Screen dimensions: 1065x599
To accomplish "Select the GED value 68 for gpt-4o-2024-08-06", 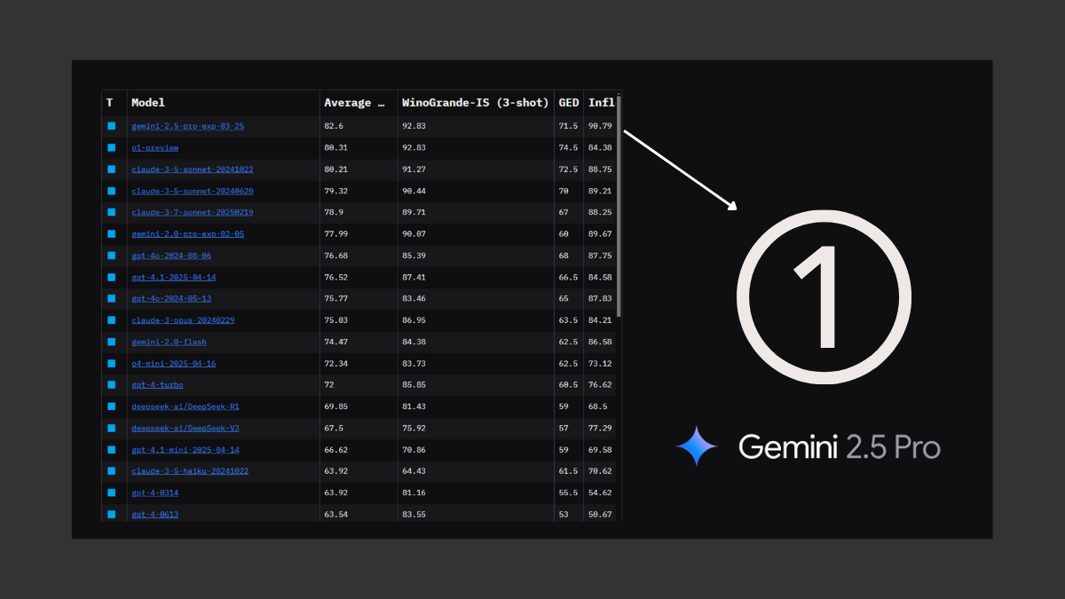I will click(564, 256).
